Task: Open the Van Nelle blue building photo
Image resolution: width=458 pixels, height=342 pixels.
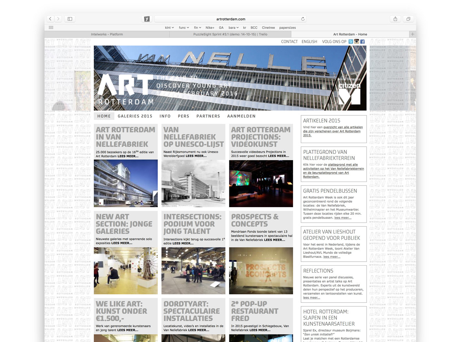Action: click(x=126, y=183)
